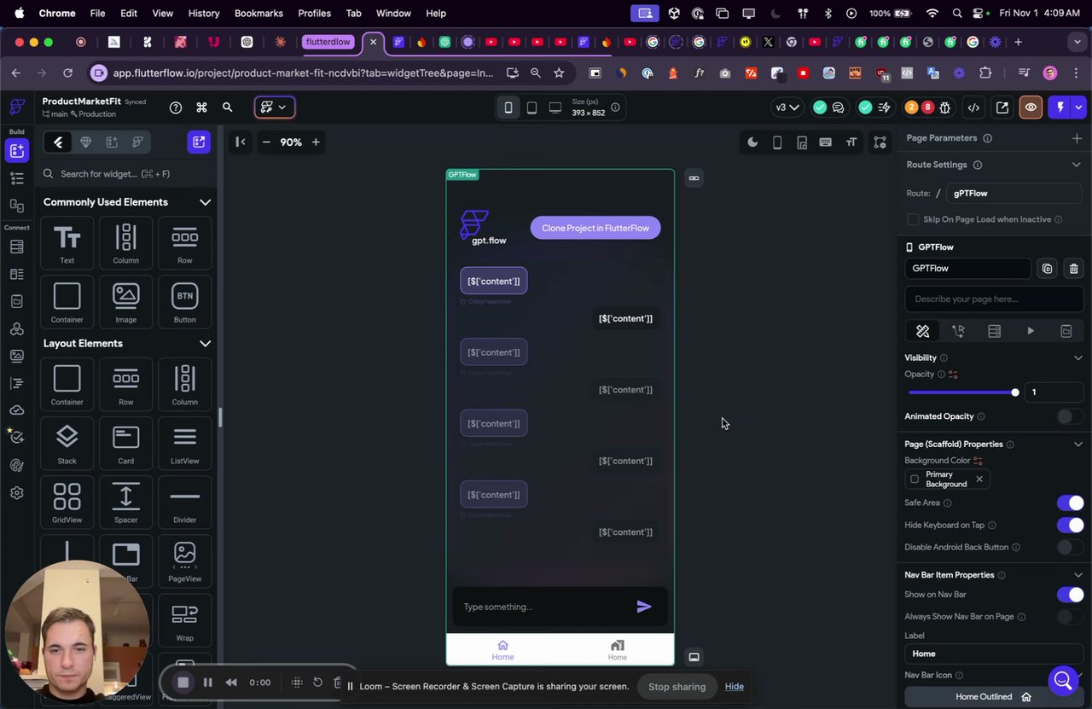Viewport: 1092px width, 709px height.
Task: Click the text size TT icon on canvas toolbar
Action: [x=851, y=142]
